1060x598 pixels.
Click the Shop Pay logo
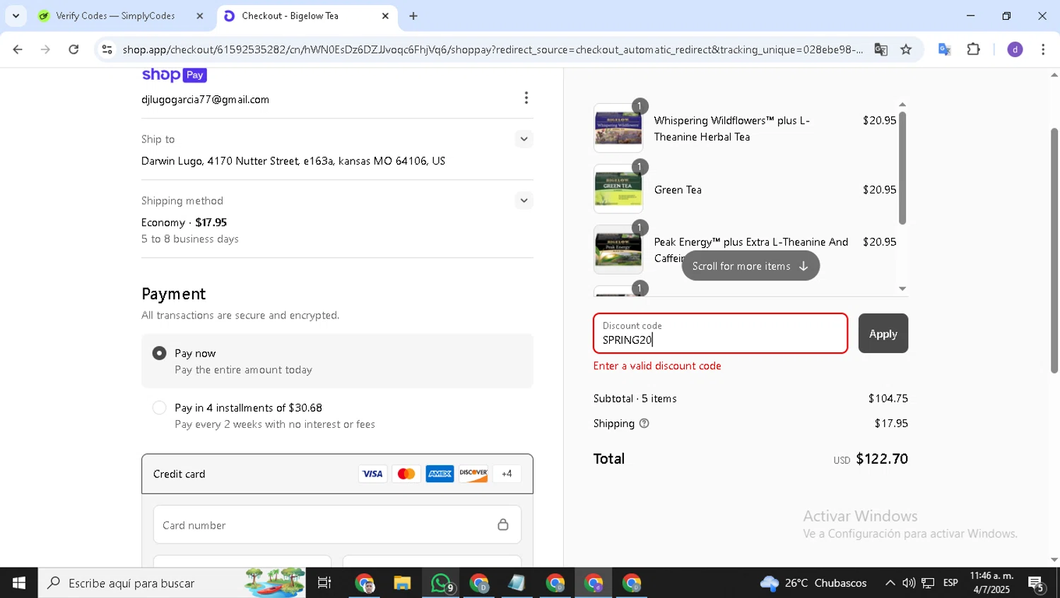pyautogui.click(x=174, y=75)
